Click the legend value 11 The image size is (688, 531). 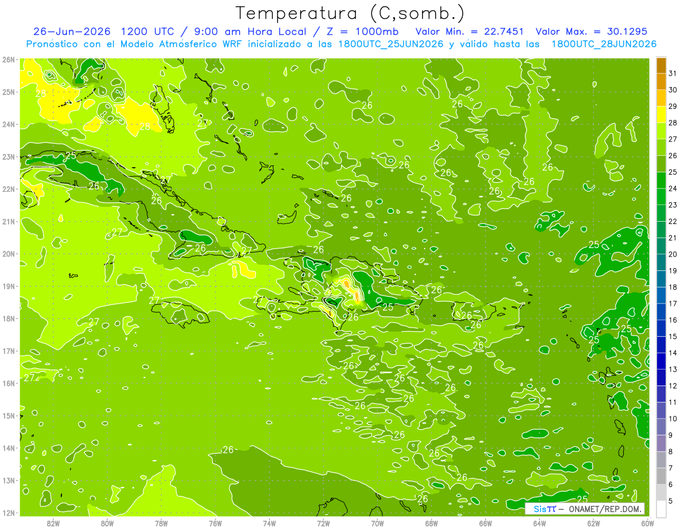pos(673,402)
